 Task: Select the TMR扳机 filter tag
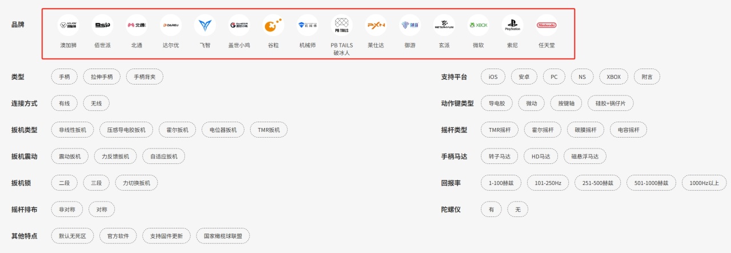tap(269, 130)
